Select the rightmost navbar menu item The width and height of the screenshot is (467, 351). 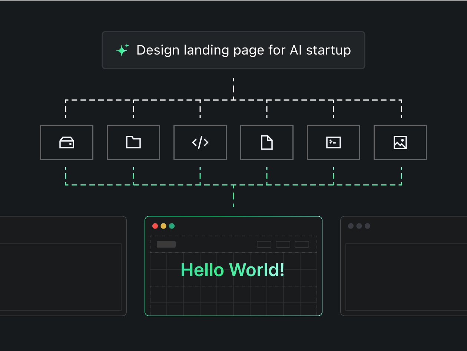[x=302, y=244]
